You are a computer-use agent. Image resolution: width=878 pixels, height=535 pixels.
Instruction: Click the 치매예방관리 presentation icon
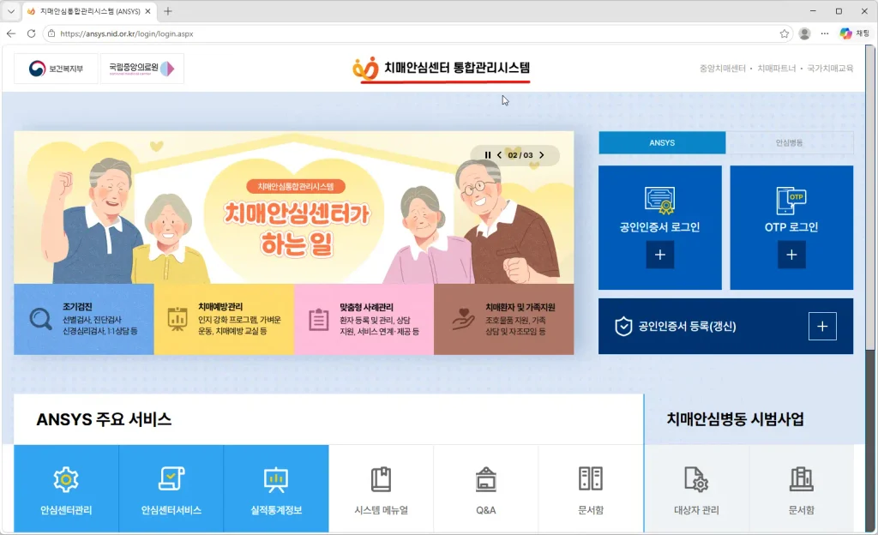pyautogui.click(x=177, y=319)
